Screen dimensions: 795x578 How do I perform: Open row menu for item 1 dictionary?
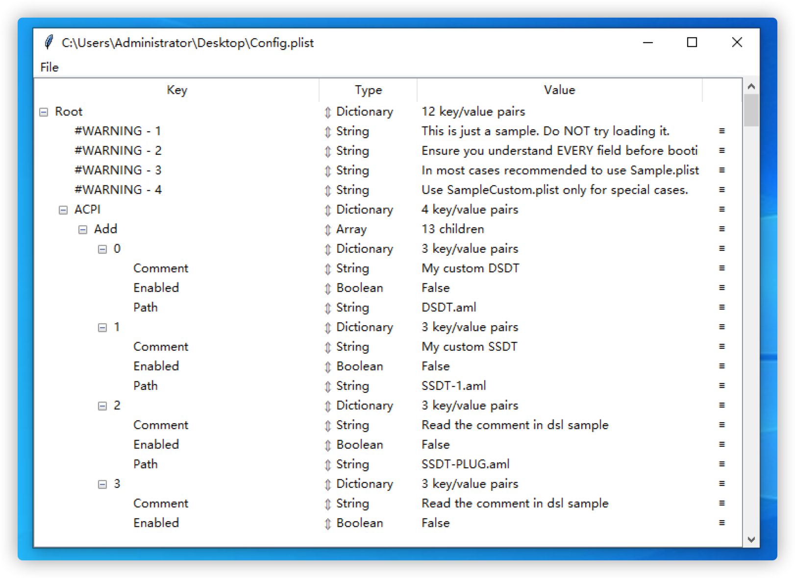click(722, 327)
